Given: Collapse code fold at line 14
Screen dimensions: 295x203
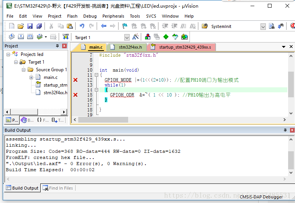Looking at the screenshot, I should coord(96,90).
